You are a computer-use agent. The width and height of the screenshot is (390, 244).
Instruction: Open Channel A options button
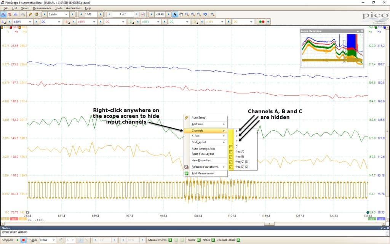pyautogui.click(x=3, y=22)
